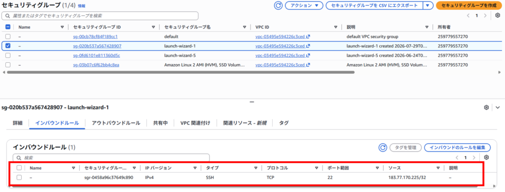Image resolution: width=505 pixels, height=192 pixels.
Task: Switch to the タグ tab
Action: tap(284, 123)
